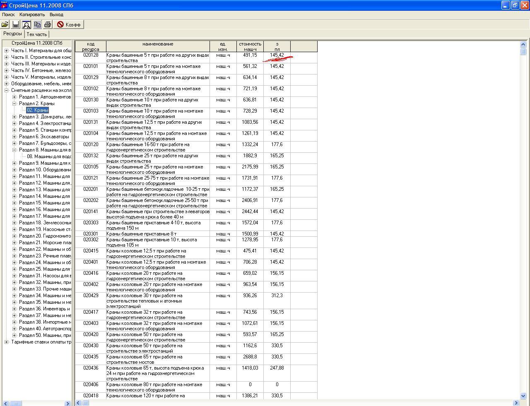The height and width of the screenshot is (406, 530).
Task: Select resource code 020406 cell
Action: (x=91, y=387)
